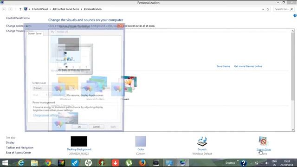Viewport: 297px width, 167px height.
Task: Launch Firefox from taskbar
Action: pyautogui.click(x=142, y=163)
